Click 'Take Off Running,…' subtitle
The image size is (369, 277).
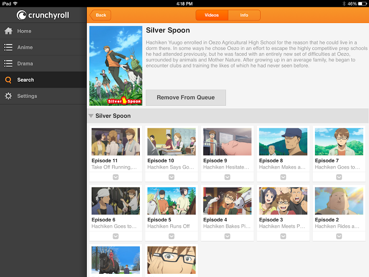[x=114, y=167]
